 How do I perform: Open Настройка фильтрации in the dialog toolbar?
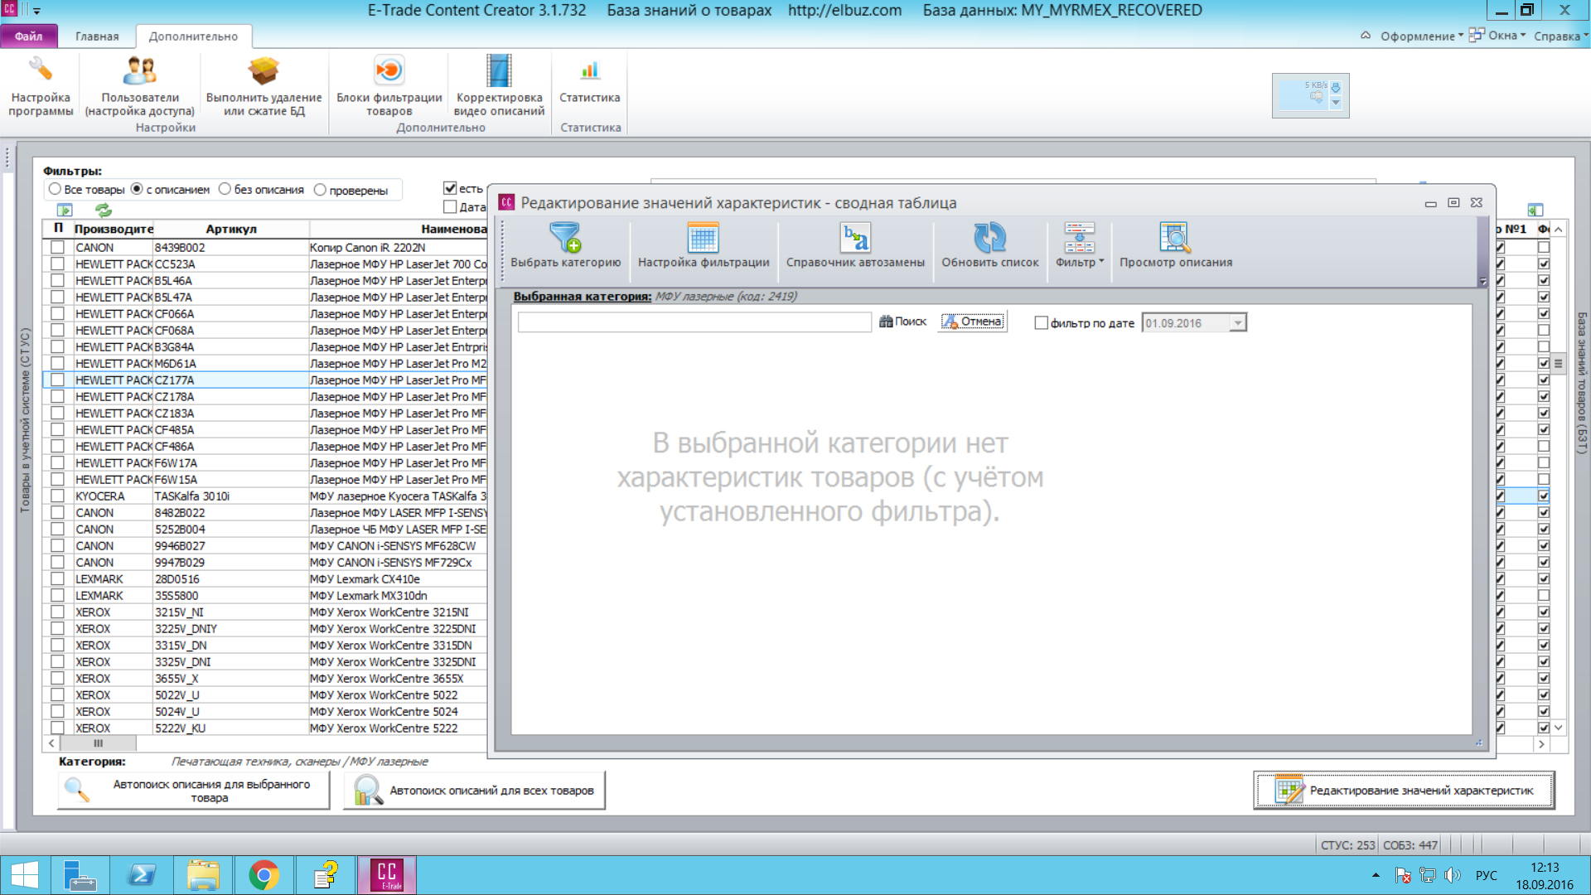704,245
